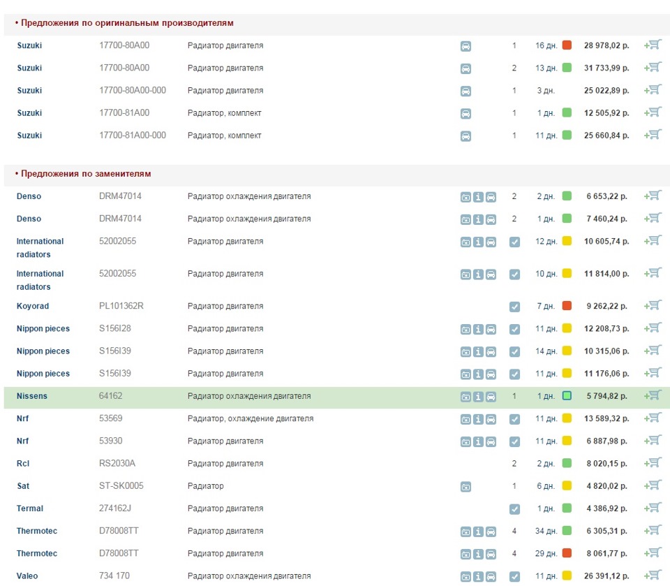This screenshot has height=586, width=670.
Task: Open car applicability icon for Suzuki 17700-81A00-000
Action: pyautogui.click(x=466, y=136)
